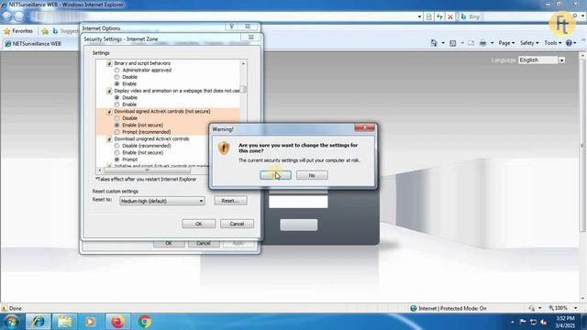Click the Refresh icon in address bar
Viewport: 587px width, 330px height.
point(439,16)
